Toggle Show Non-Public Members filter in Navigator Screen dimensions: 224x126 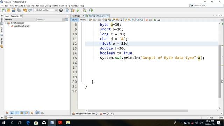(x=22, y=113)
